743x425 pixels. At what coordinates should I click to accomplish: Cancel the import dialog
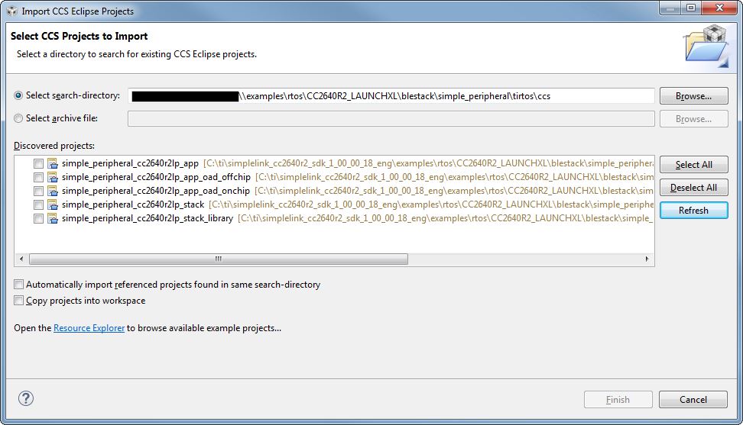point(693,399)
